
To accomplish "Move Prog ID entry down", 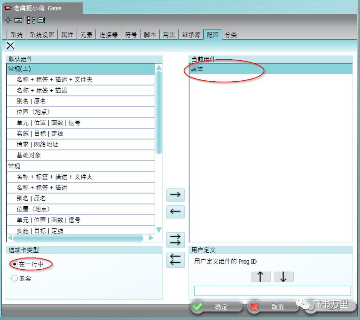I will click(x=284, y=277).
